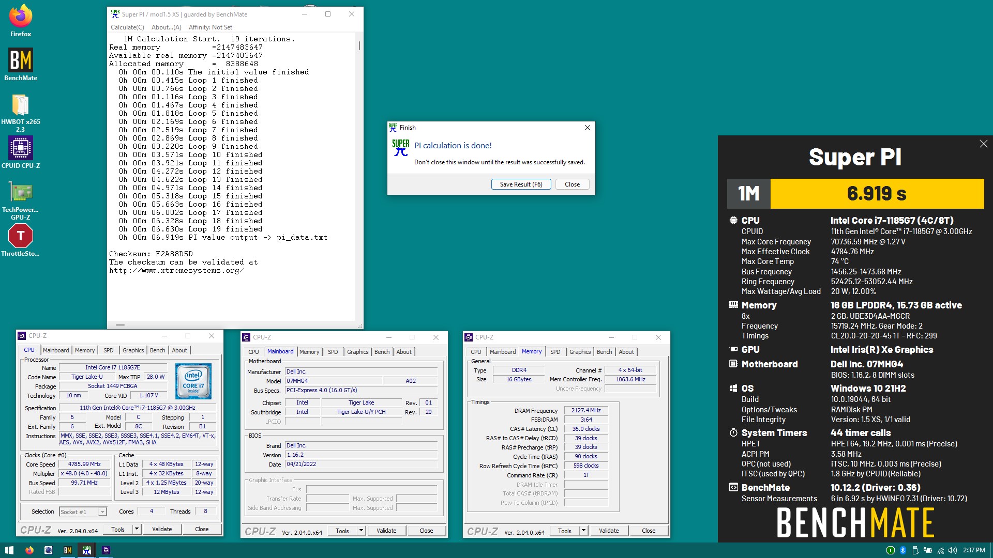Screen dimensions: 993x558
Task: Click the 16 GBytes memory size field
Action: pos(519,379)
